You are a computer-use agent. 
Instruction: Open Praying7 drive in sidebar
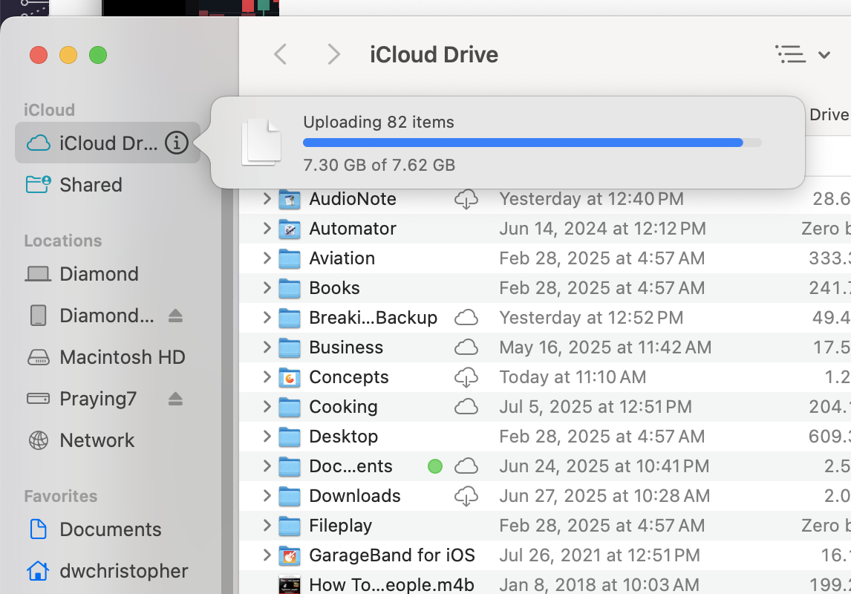82,399
